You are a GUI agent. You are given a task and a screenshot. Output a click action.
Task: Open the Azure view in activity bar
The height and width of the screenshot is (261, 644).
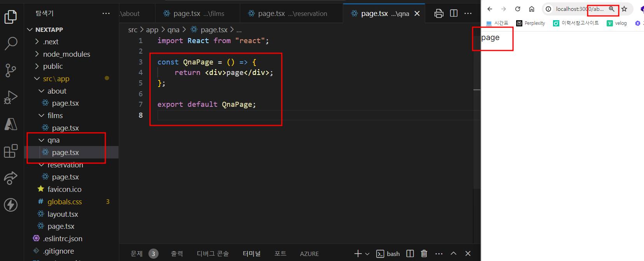pyautogui.click(x=10, y=124)
